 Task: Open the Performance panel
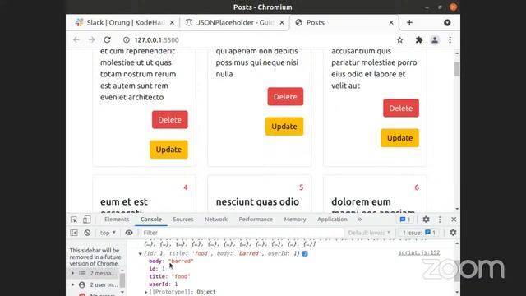tap(256, 220)
